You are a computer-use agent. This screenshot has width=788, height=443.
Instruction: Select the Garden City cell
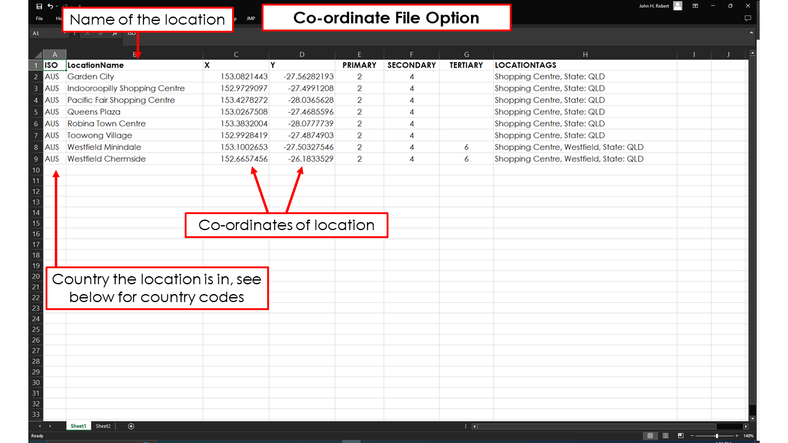click(134, 77)
